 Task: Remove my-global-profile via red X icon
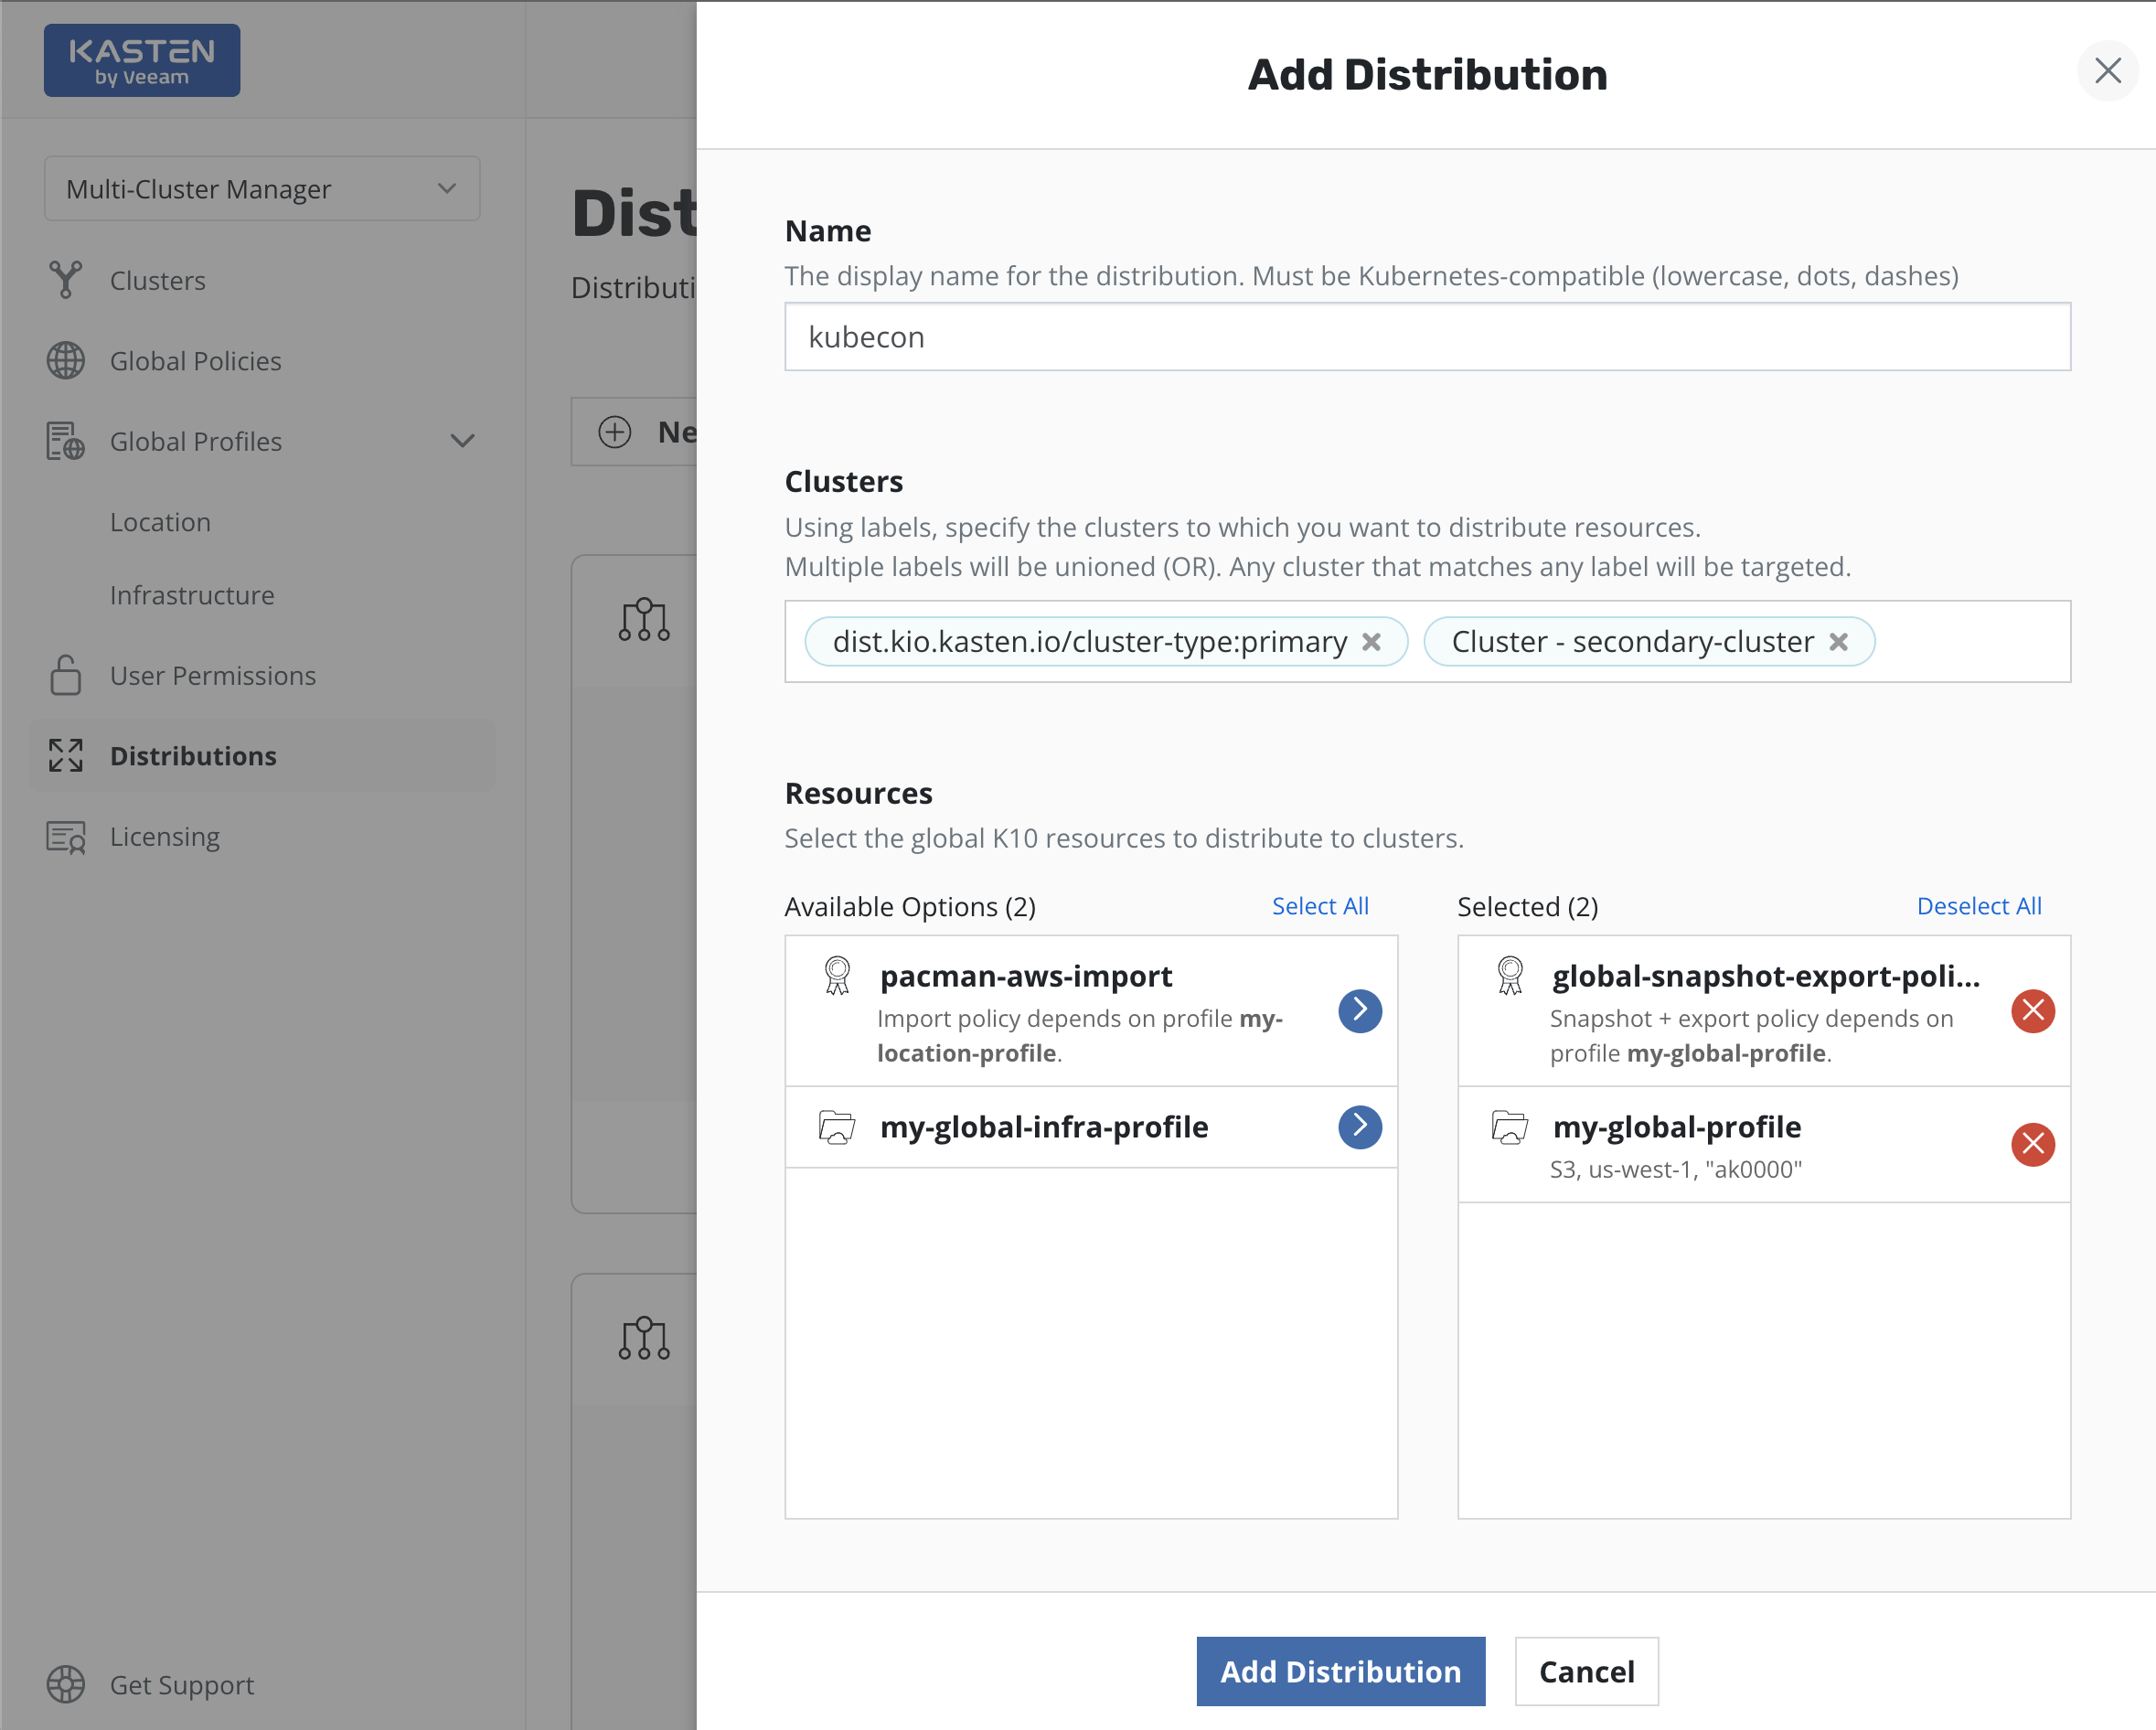click(2032, 1144)
